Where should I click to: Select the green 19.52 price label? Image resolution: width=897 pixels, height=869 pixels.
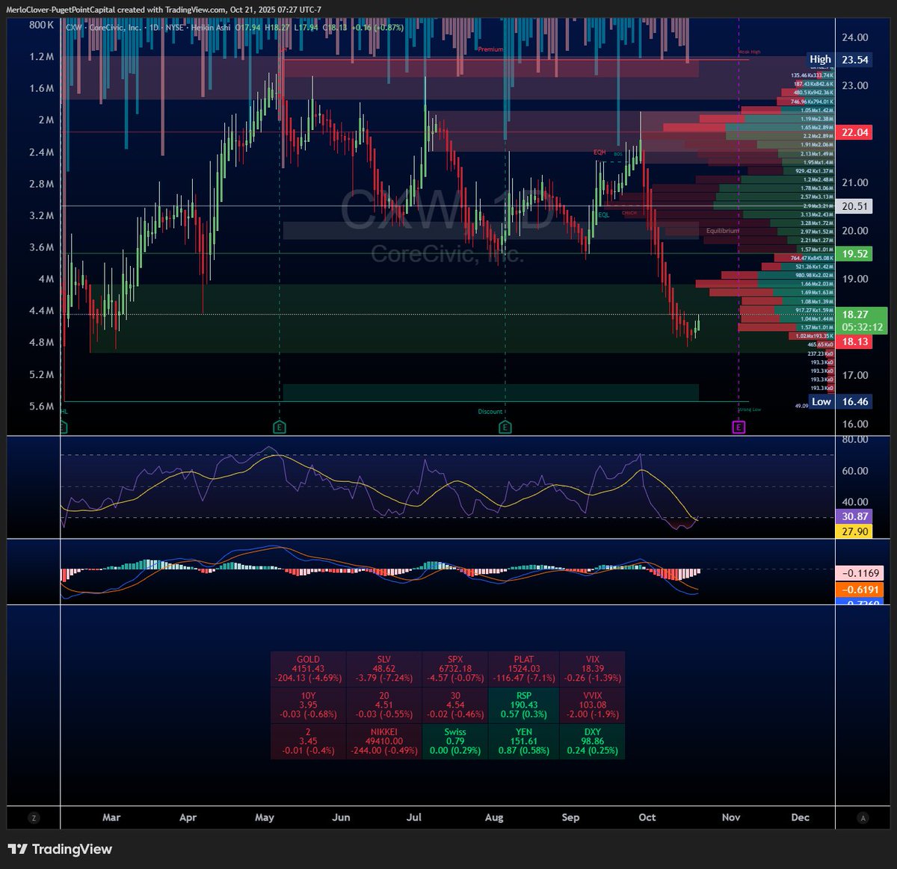pyautogui.click(x=854, y=254)
